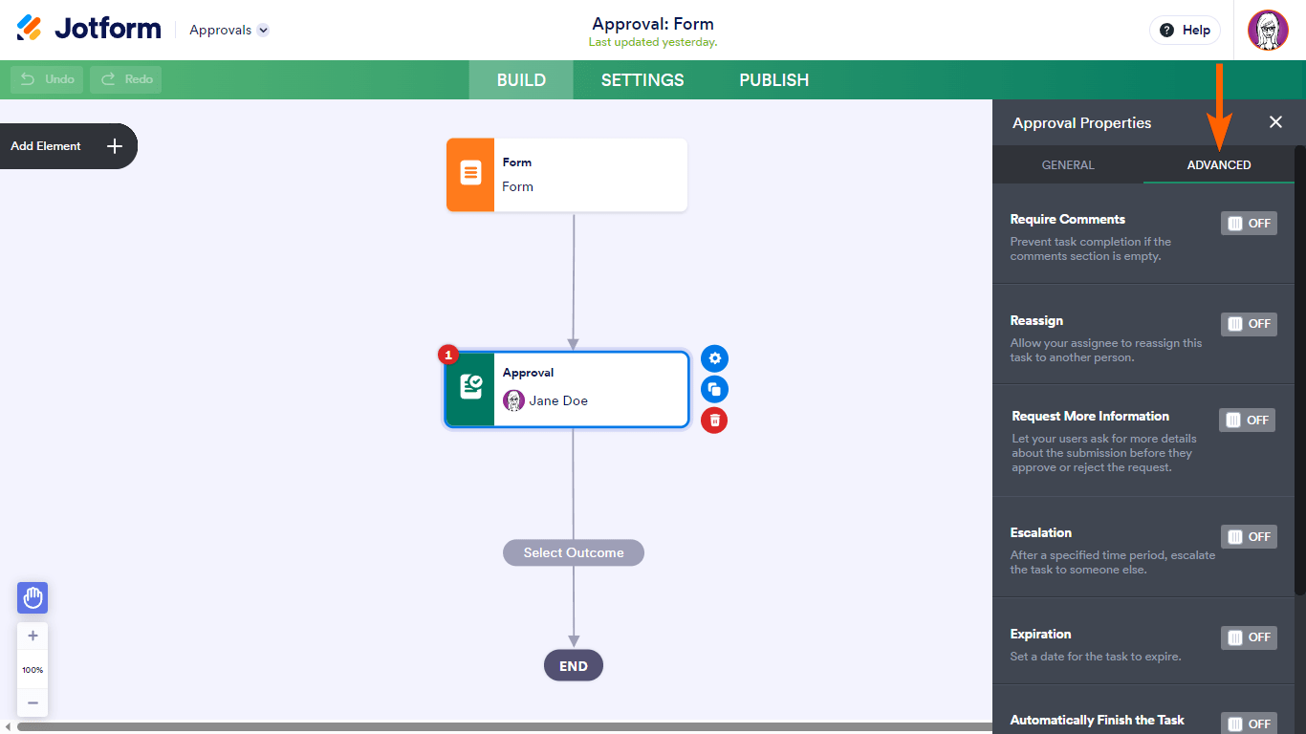
Task: Enable the Require Comments toggle
Action: click(1249, 223)
